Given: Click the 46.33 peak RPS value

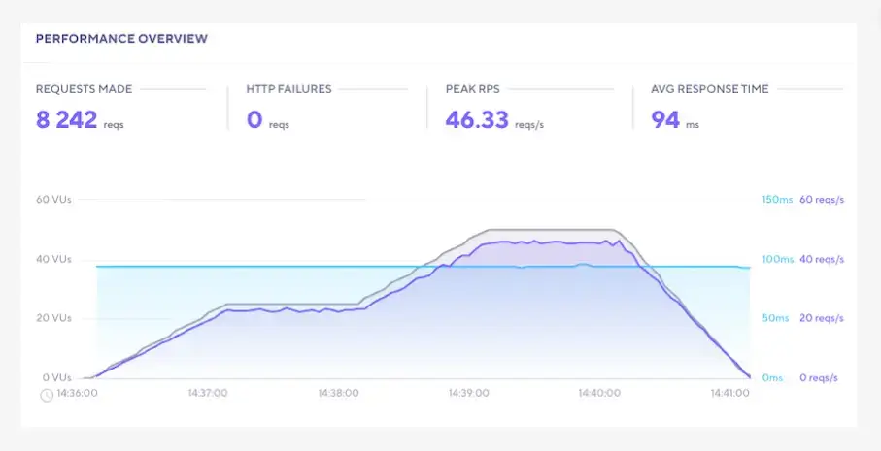Looking at the screenshot, I should pyautogui.click(x=477, y=119).
